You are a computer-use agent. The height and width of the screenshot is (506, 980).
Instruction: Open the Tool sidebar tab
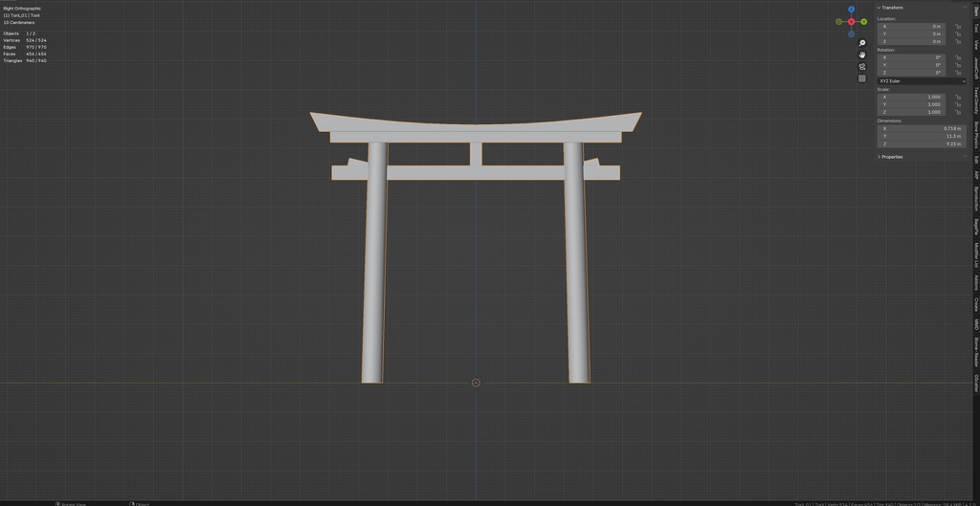(976, 28)
